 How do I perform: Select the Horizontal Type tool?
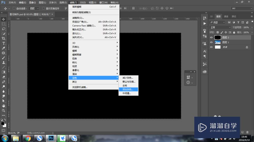tap(4, 43)
